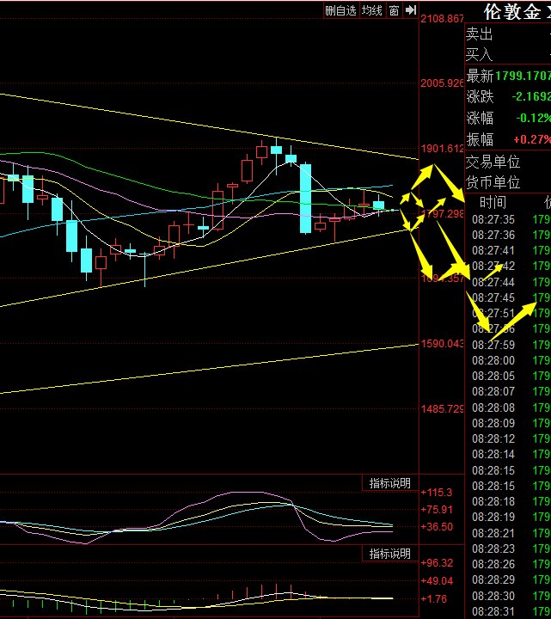Viewport: 551px width, 619px height.
Task: Select the tick row 08:28:14
Action: coord(508,455)
